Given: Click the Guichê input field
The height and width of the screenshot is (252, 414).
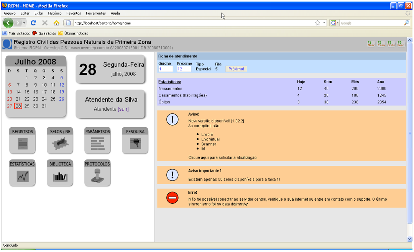Looking at the screenshot, I should (x=166, y=69).
